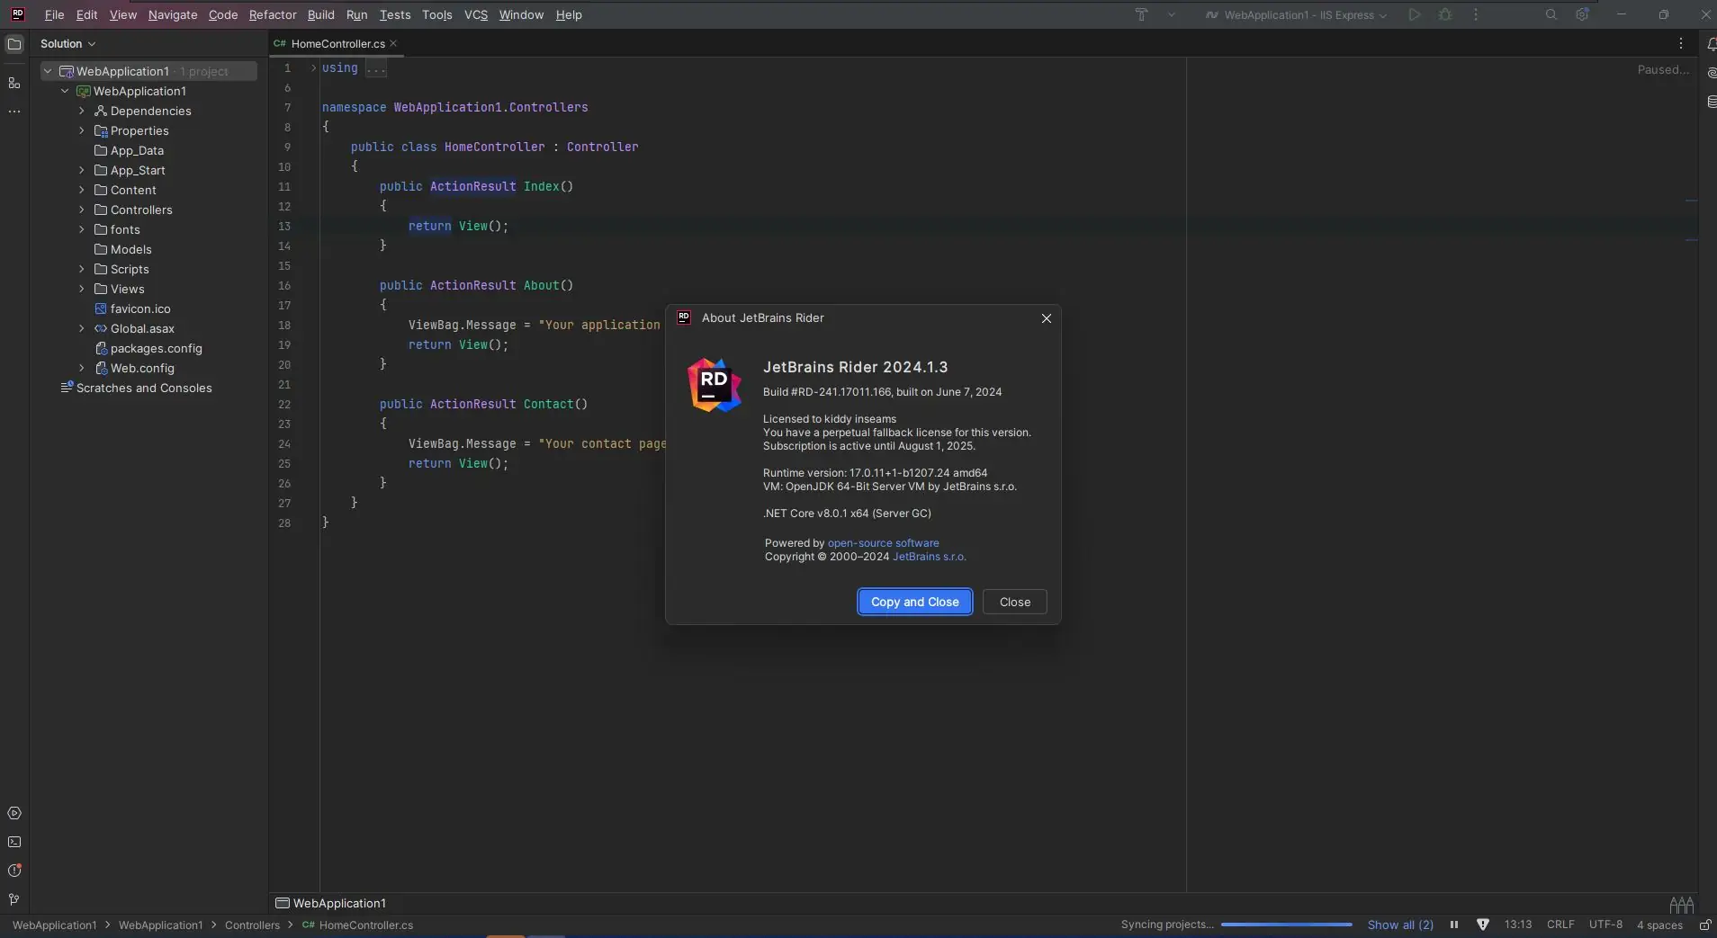Viewport: 1717px width, 938px height.
Task: Click the Copy and Close button
Action: [x=915, y=602]
